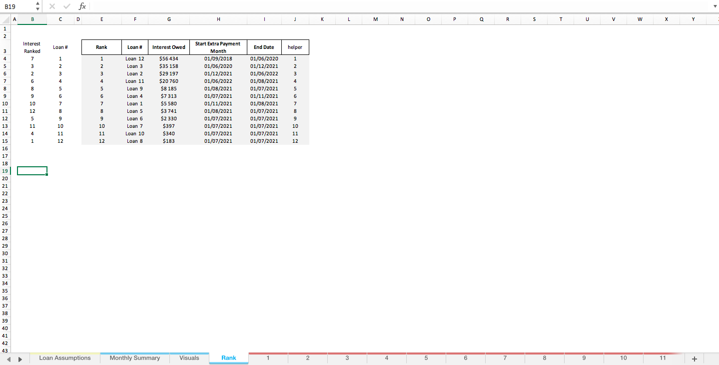Viewport: 719px width, 365px height.
Task: Switch to sheet tab 11
Action: [663, 358]
